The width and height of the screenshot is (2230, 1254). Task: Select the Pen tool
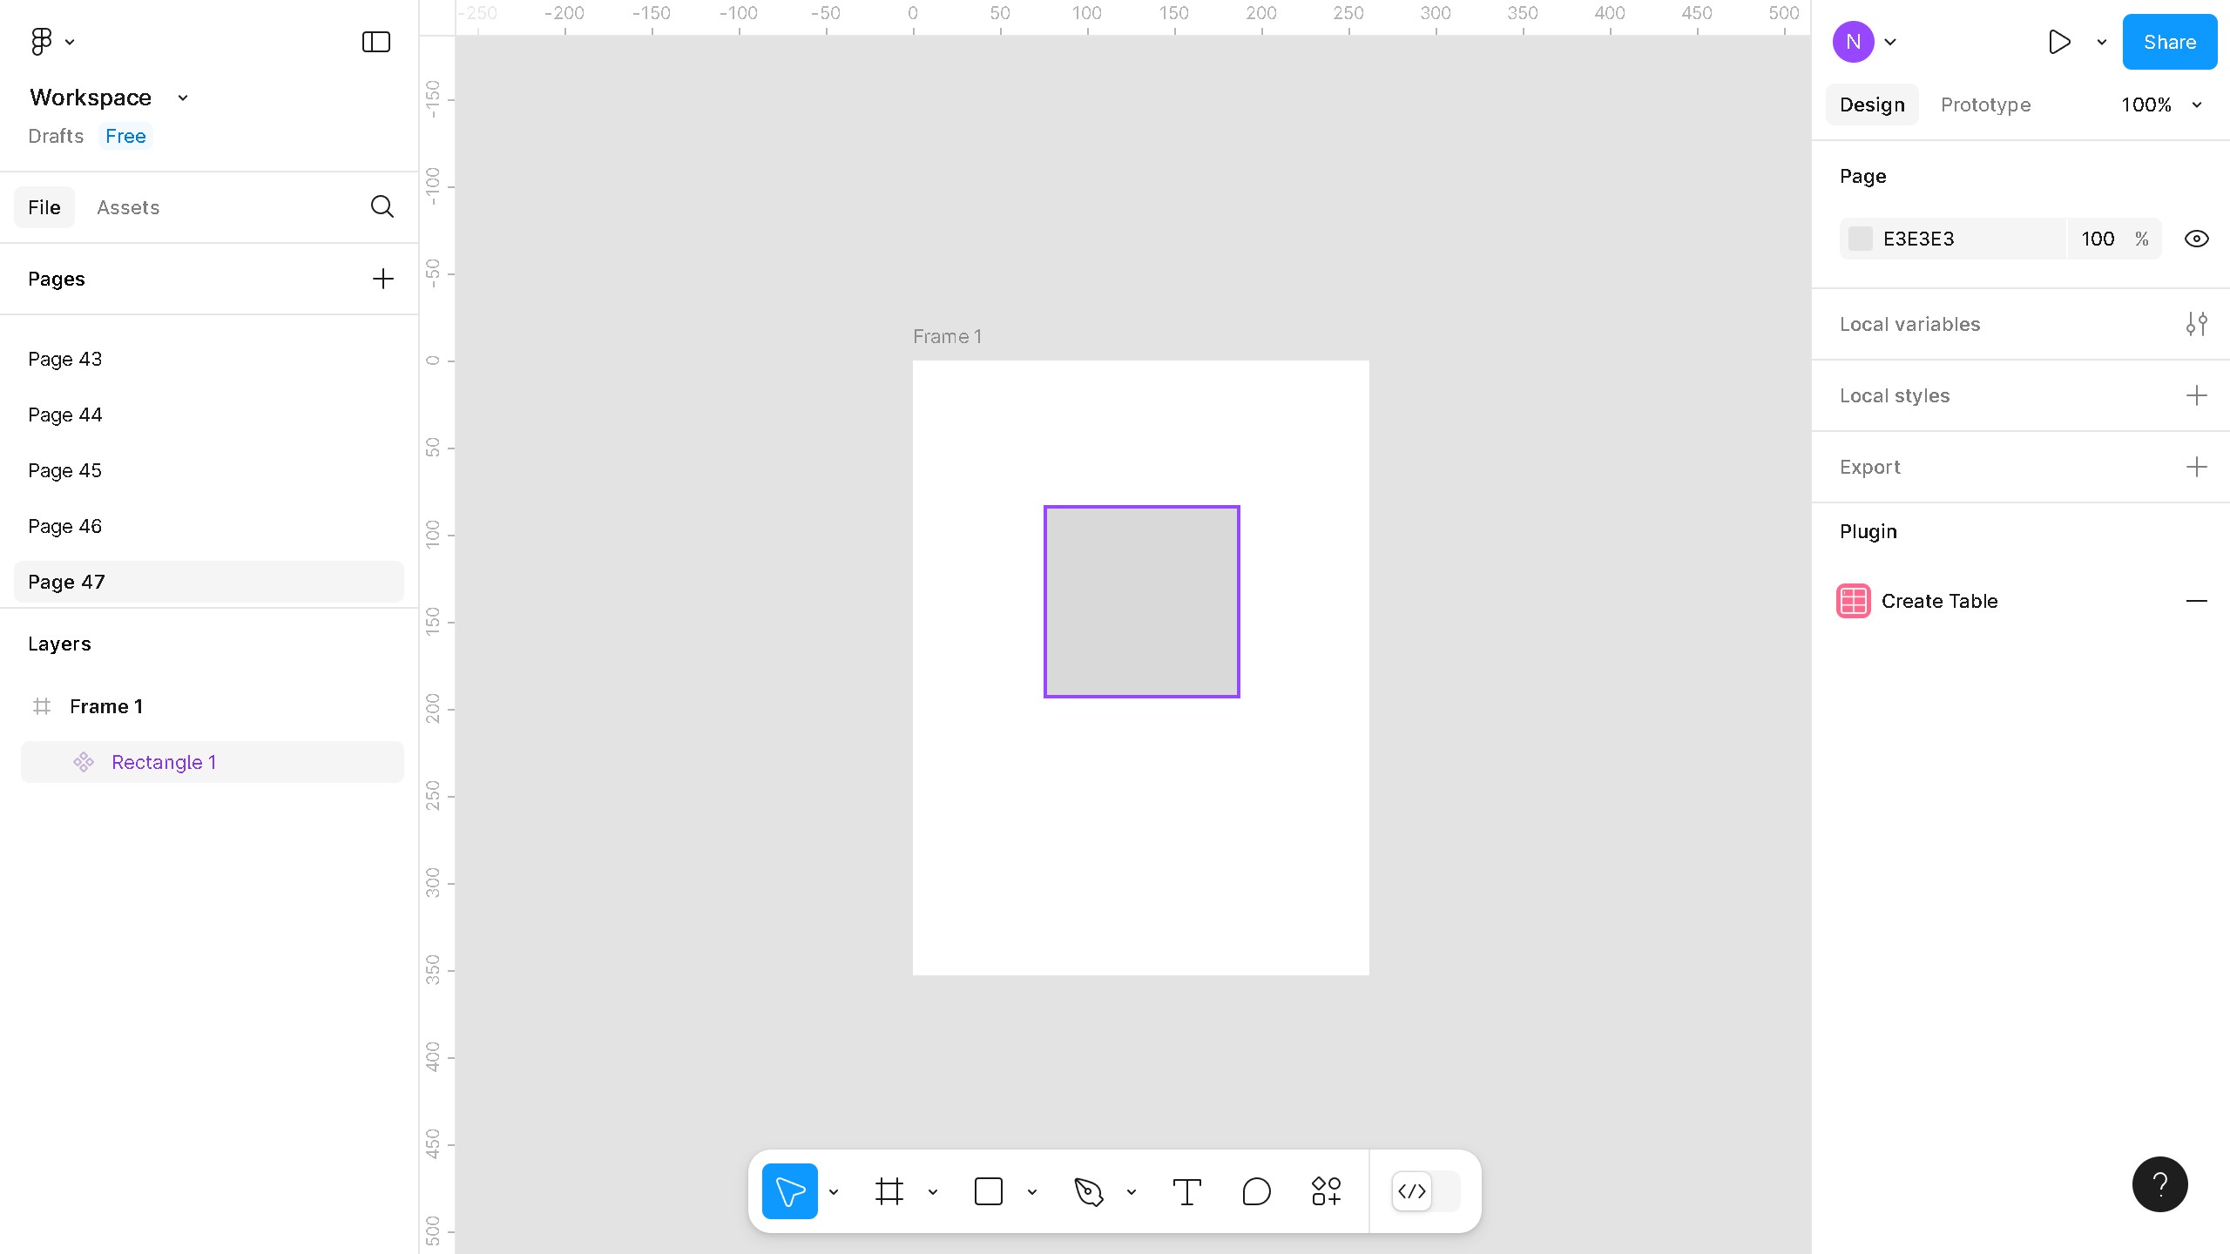click(x=1088, y=1191)
